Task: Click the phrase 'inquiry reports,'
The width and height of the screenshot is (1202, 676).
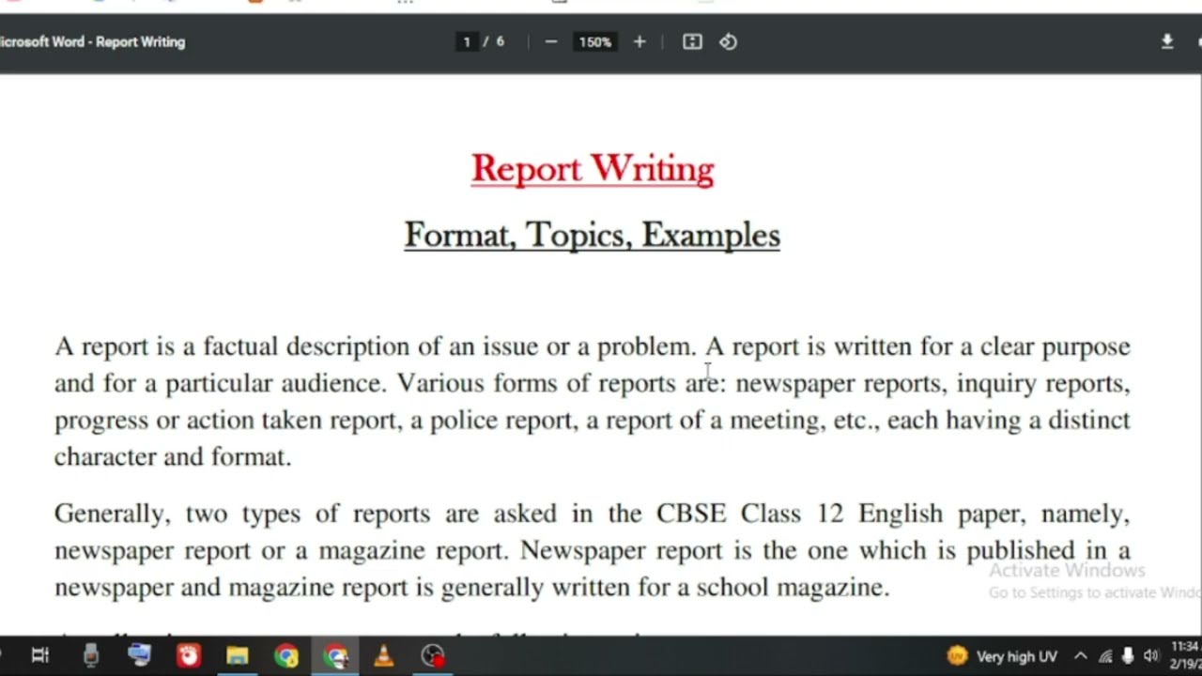Action: [x=1043, y=383]
